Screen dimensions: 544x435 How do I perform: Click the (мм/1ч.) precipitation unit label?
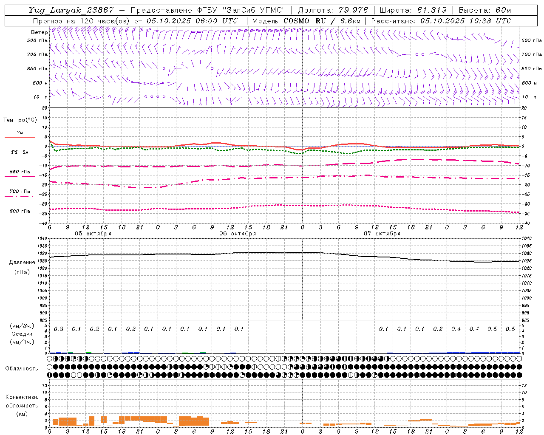(x=22, y=342)
